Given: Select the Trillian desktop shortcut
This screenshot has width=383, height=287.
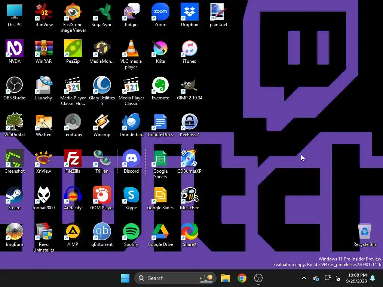Looking at the screenshot, I should tap(102, 161).
